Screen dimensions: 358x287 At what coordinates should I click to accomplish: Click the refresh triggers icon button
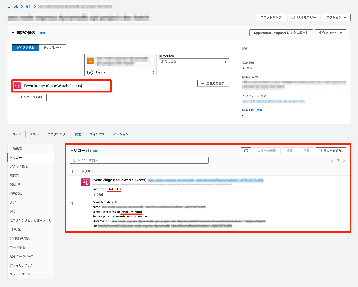coord(246,151)
